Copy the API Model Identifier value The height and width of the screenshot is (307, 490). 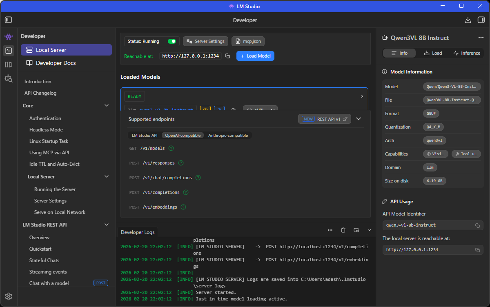point(477,225)
